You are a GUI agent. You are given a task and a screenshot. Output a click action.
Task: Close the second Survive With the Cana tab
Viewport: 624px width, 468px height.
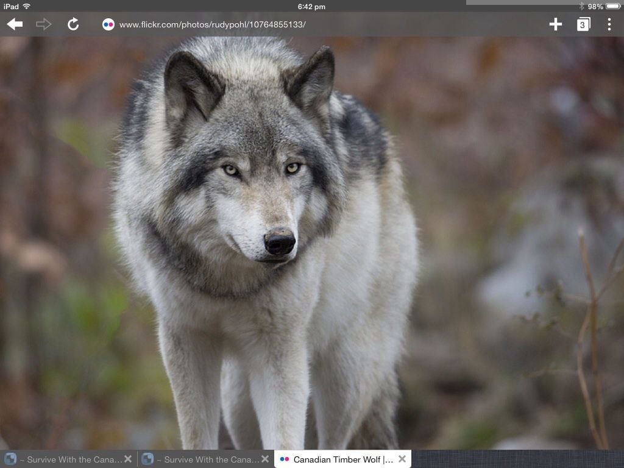click(265, 459)
